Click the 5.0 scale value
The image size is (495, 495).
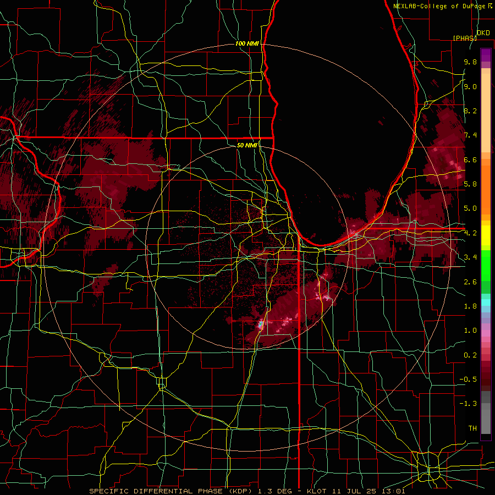470,208
